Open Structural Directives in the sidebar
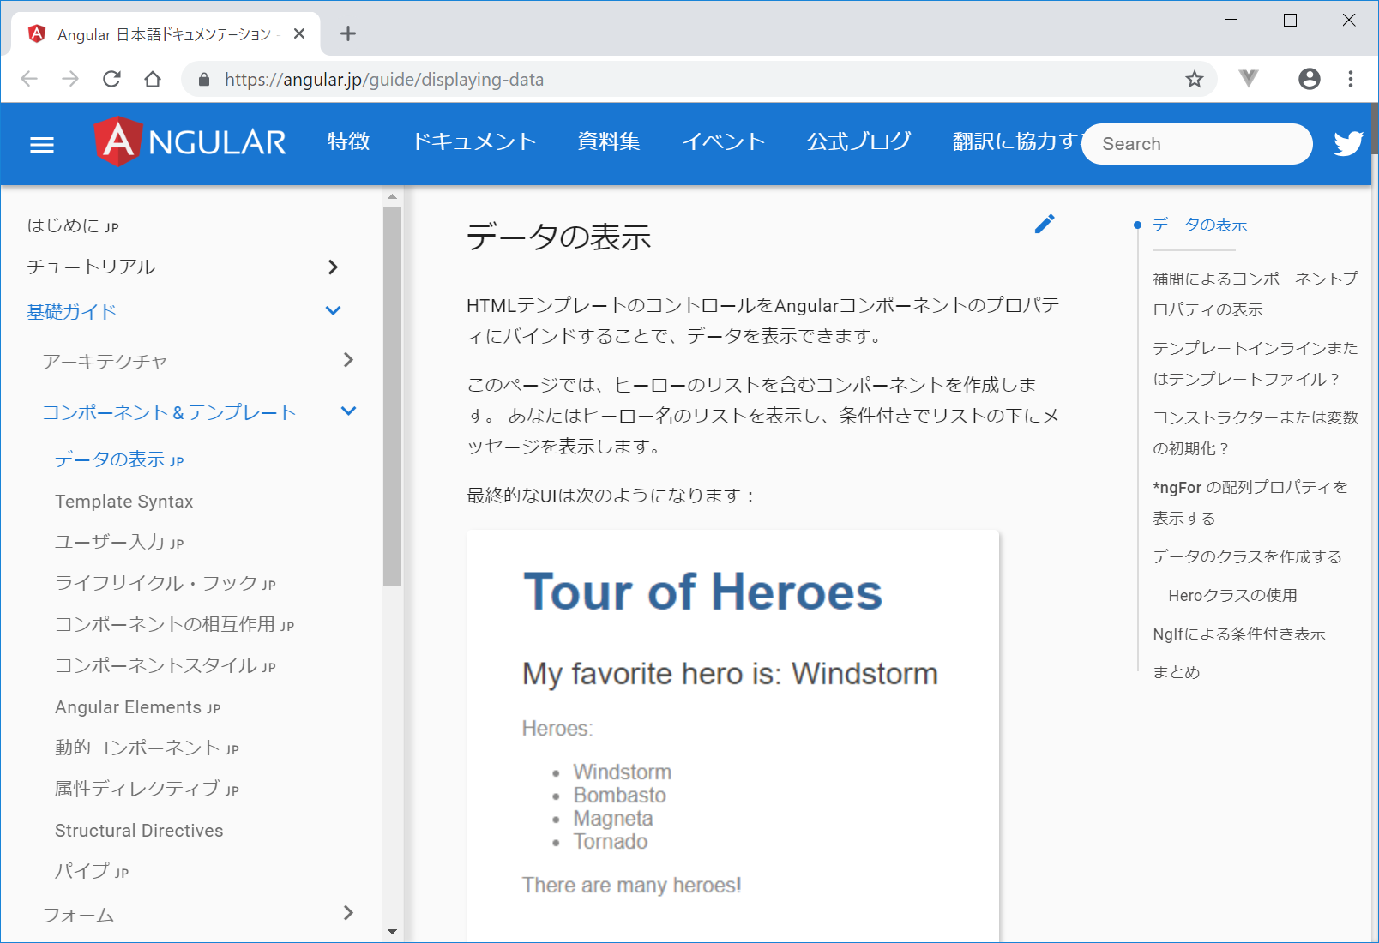The width and height of the screenshot is (1379, 943). (139, 831)
